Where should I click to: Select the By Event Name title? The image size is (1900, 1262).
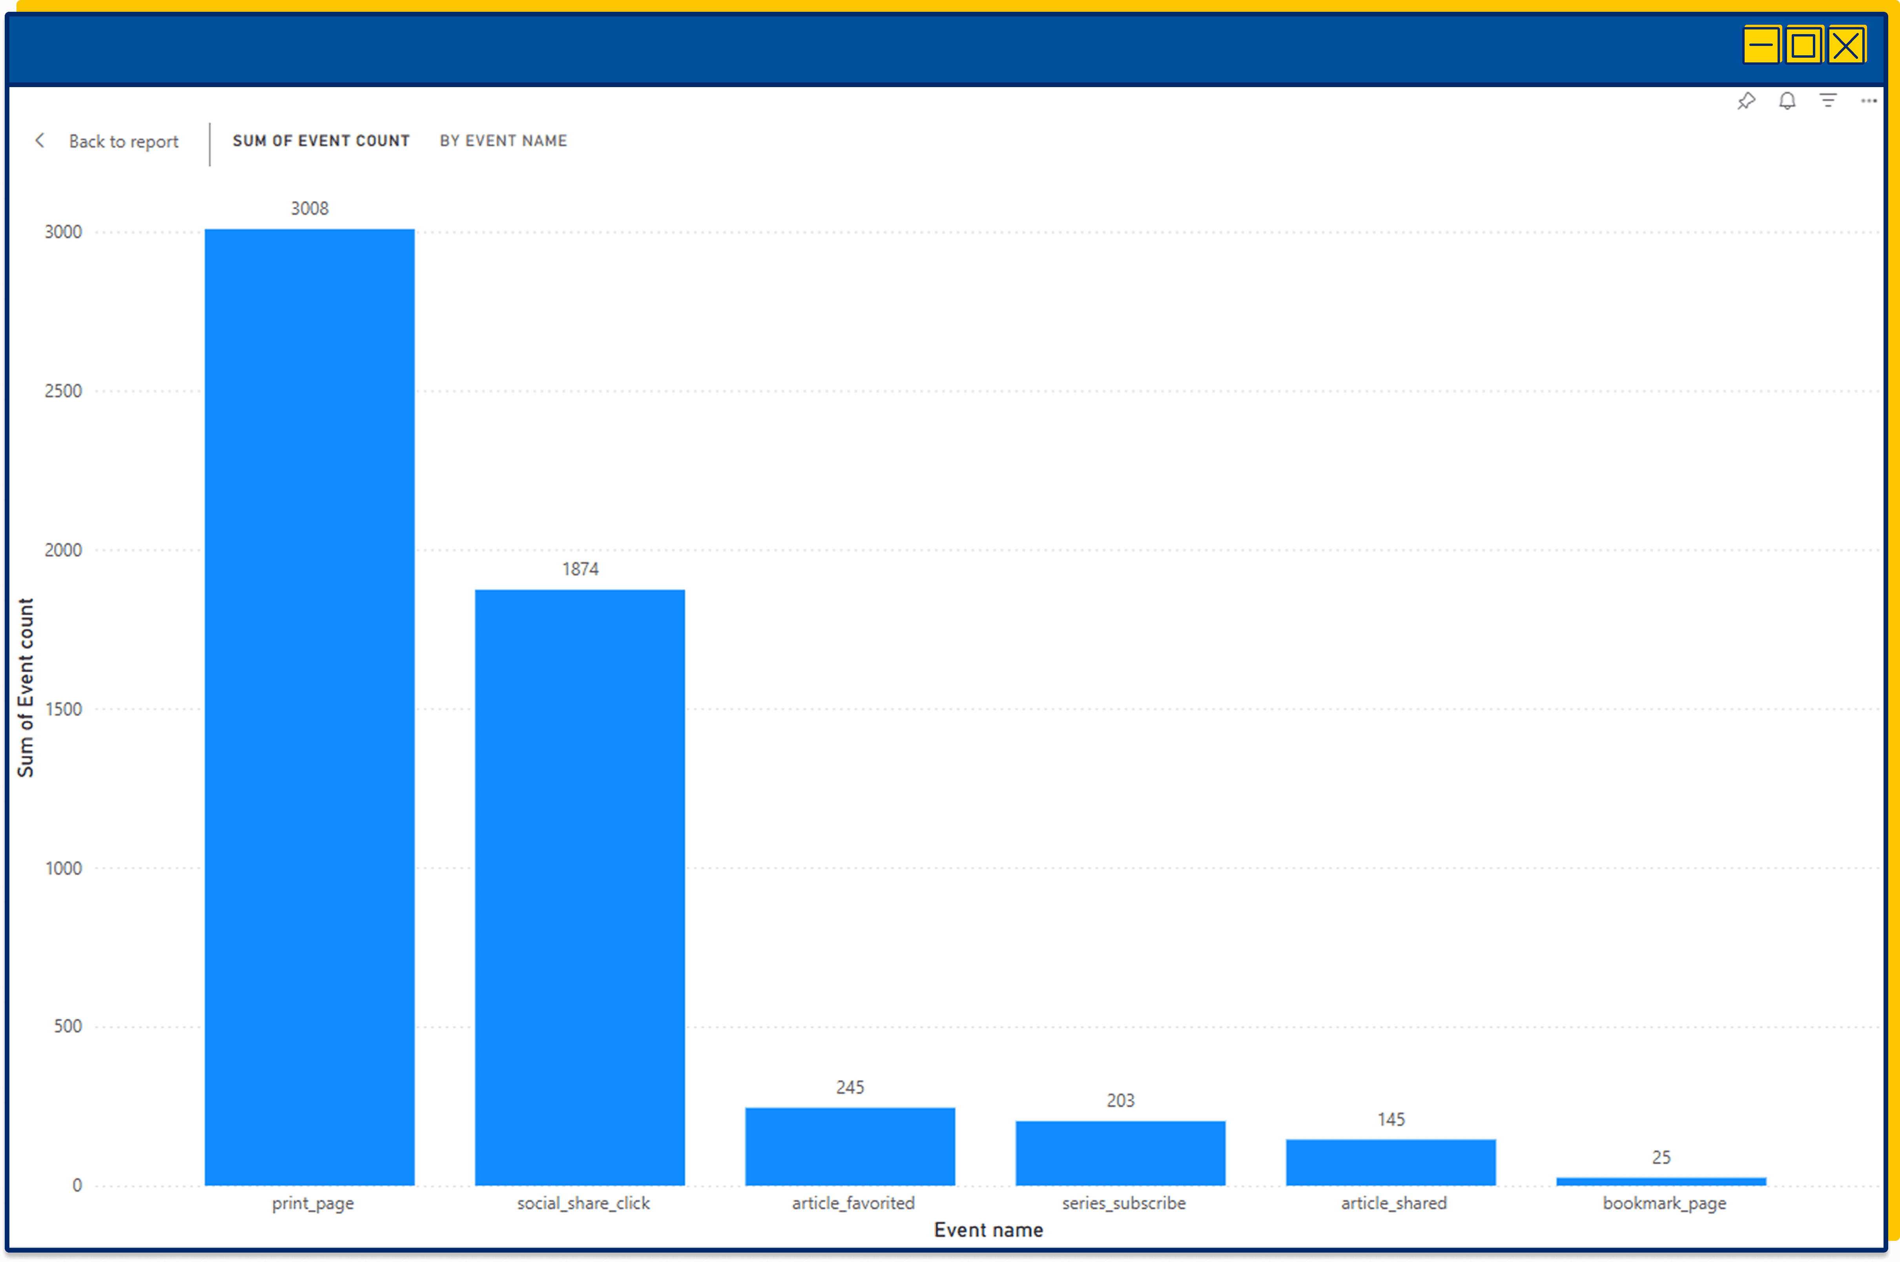pos(503,141)
